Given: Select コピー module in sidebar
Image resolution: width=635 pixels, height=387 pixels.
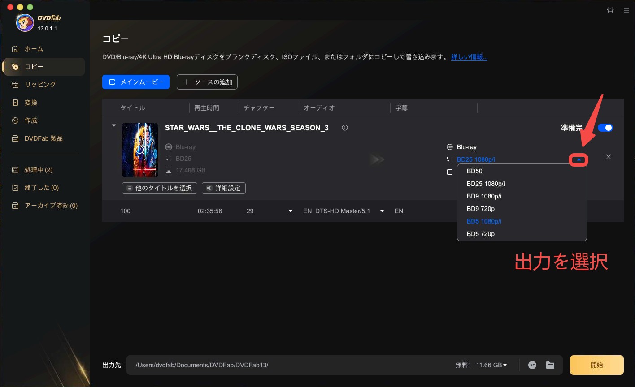Looking at the screenshot, I should pyautogui.click(x=43, y=67).
